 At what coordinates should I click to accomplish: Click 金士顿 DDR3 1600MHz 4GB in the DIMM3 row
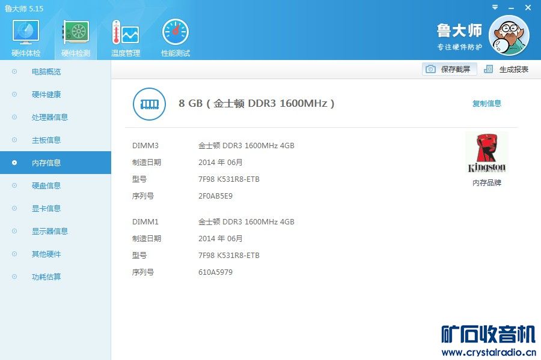click(246, 145)
